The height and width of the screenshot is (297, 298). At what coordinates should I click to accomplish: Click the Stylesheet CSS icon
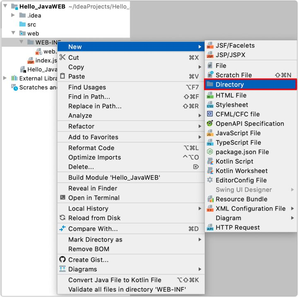[210, 105]
